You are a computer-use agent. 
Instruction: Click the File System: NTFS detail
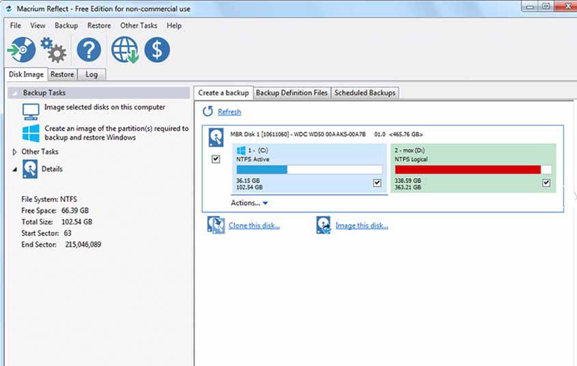49,199
